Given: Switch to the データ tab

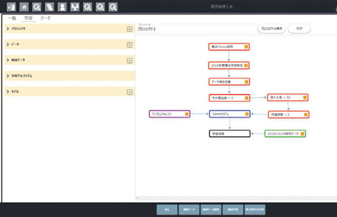Looking at the screenshot, I should [x=46, y=18].
